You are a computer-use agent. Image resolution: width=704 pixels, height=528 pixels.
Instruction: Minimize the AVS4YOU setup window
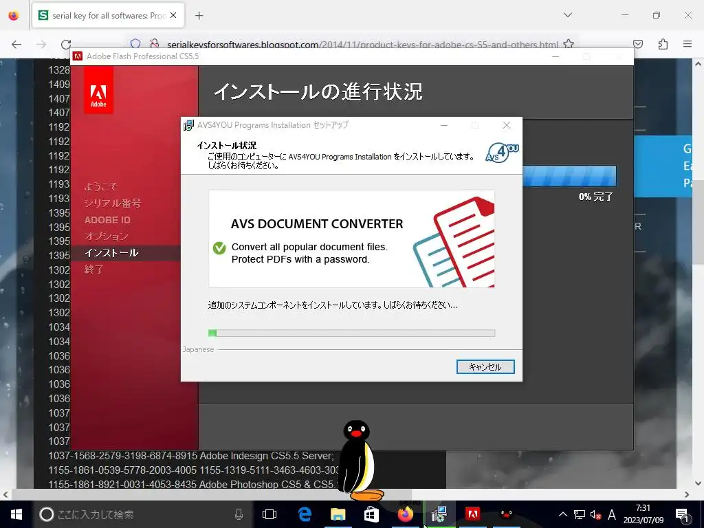pos(444,125)
